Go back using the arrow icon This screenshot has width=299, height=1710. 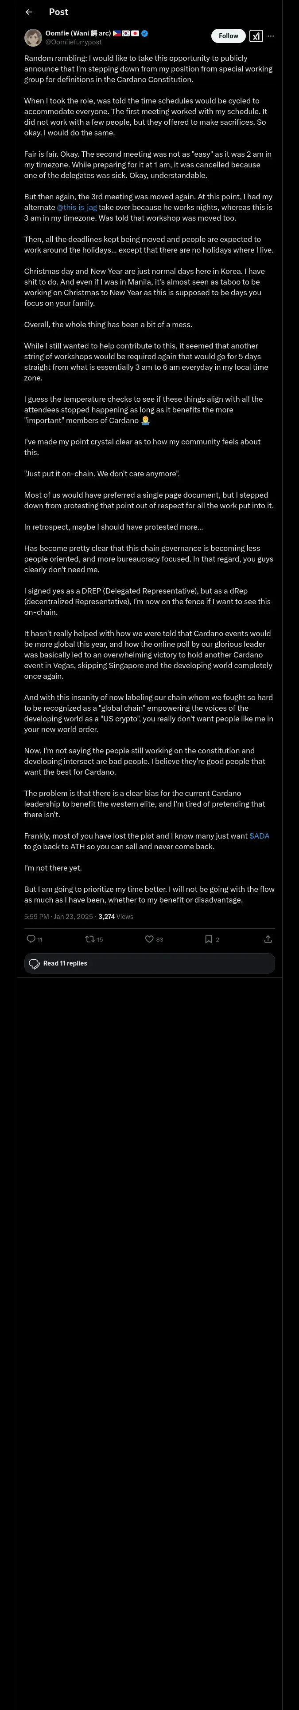pyautogui.click(x=28, y=12)
